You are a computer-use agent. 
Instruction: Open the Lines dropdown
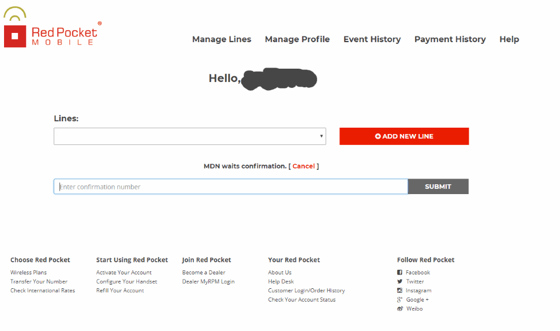click(189, 136)
